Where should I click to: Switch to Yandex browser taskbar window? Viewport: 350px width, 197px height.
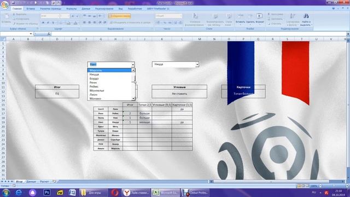coord(136,192)
